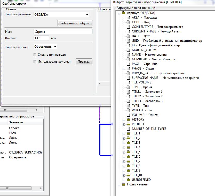Select PAGE - Страница attribute

point(145,64)
